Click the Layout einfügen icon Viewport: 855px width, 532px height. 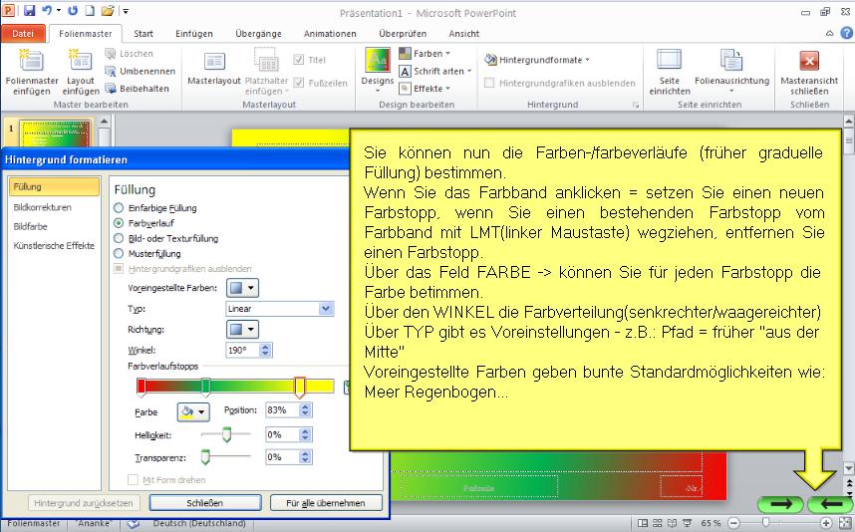(x=81, y=62)
